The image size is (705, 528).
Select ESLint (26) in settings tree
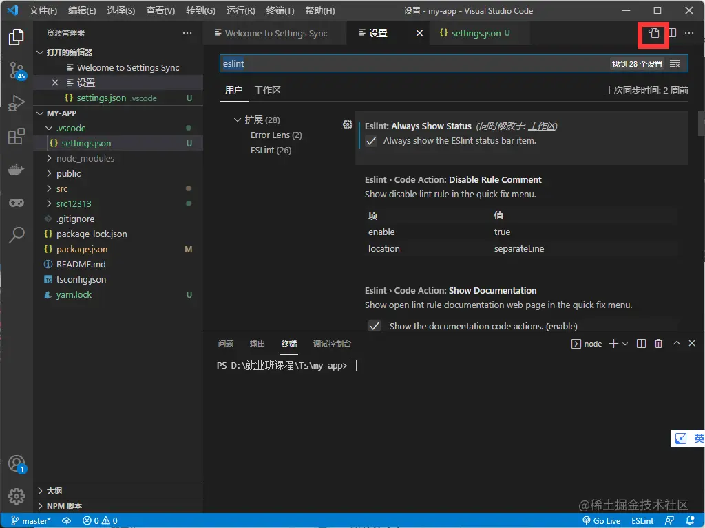tap(271, 151)
